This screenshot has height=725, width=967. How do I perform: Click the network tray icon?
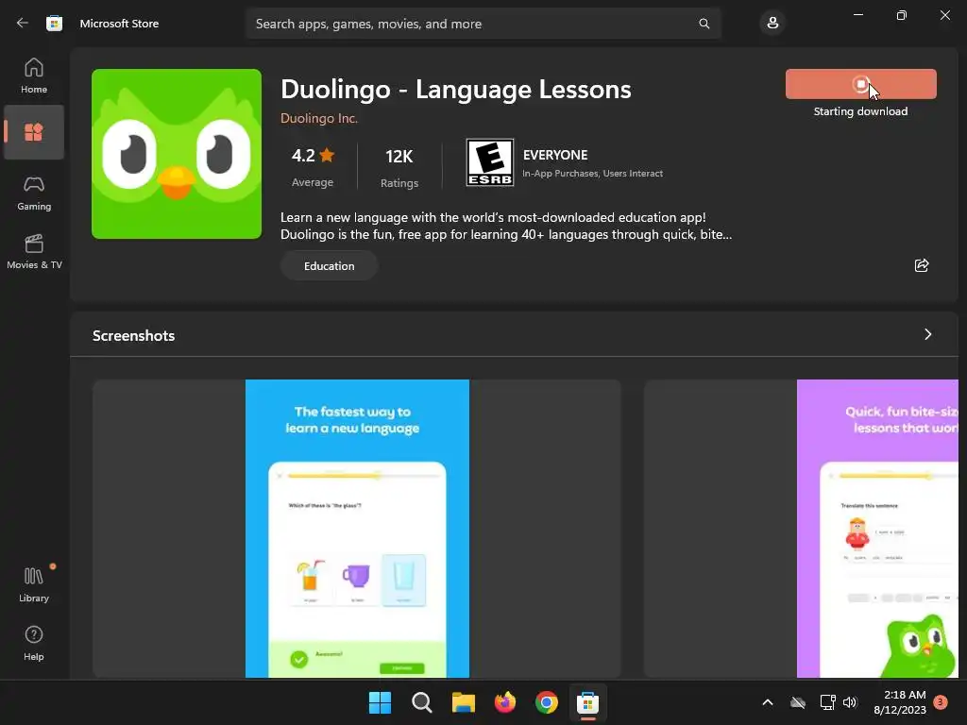827,702
